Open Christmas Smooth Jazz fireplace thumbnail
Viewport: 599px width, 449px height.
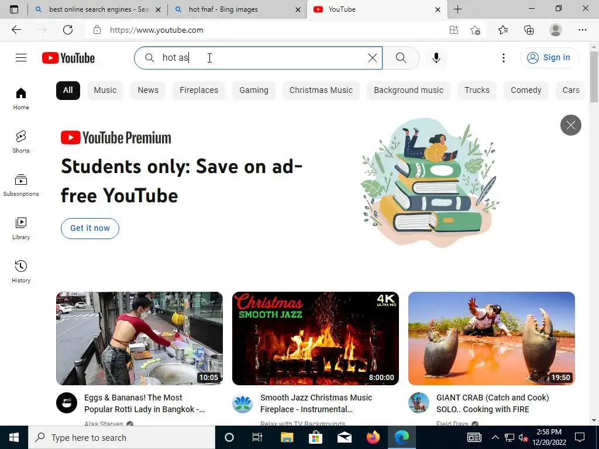tap(315, 339)
